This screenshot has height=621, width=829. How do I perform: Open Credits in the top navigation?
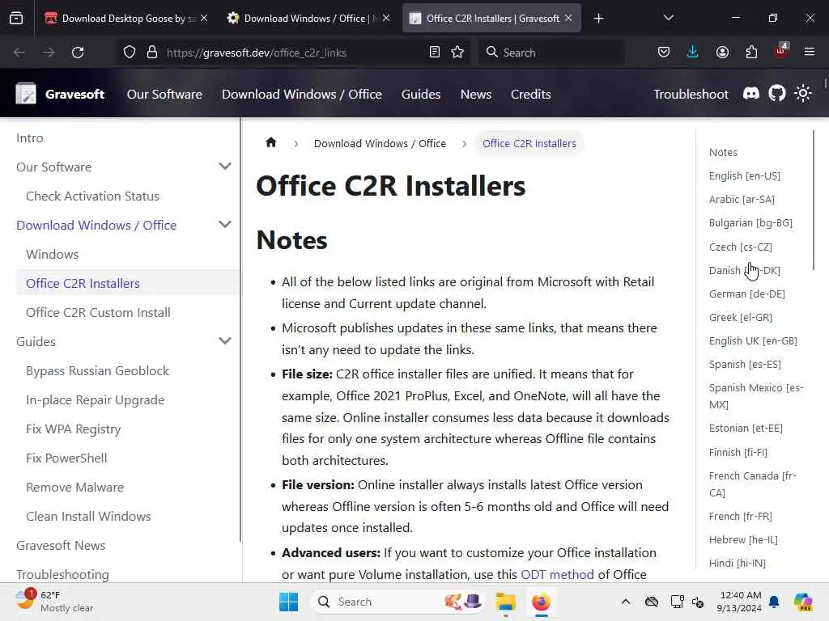531,94
